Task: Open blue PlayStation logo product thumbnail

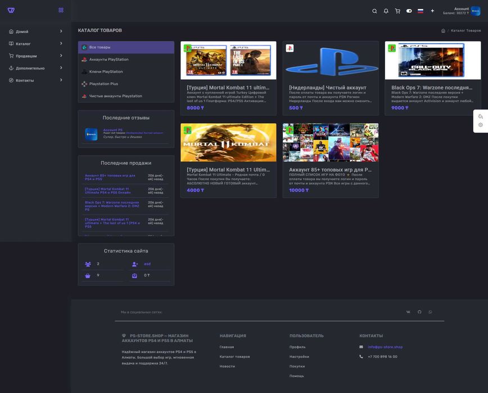Action: (x=331, y=60)
